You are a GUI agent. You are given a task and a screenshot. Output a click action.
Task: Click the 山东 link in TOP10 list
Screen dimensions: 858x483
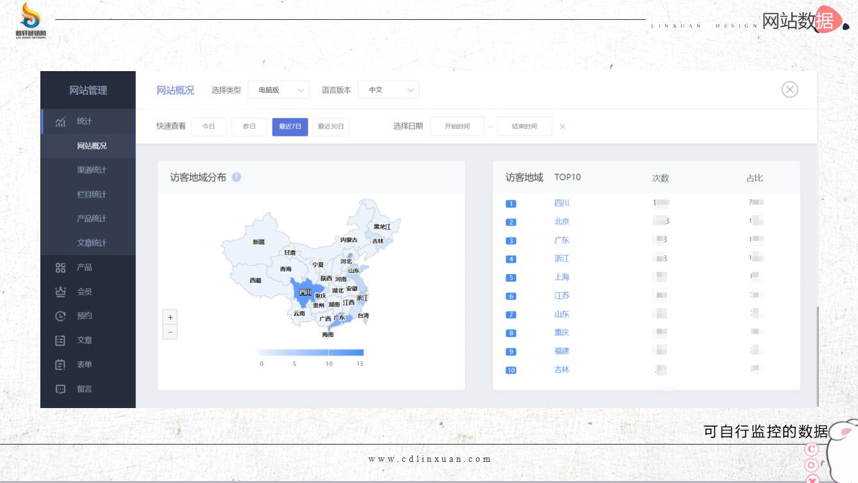[x=562, y=315]
